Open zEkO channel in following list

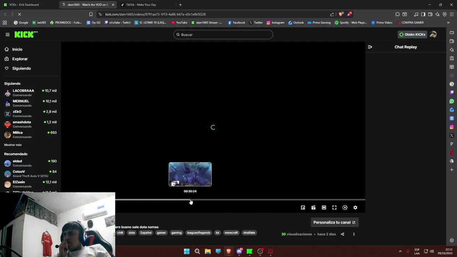pyautogui.click(x=30, y=114)
